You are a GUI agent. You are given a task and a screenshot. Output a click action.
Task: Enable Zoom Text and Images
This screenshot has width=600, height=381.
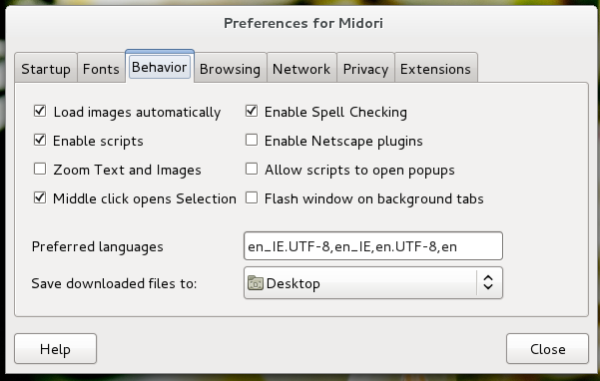(x=40, y=169)
